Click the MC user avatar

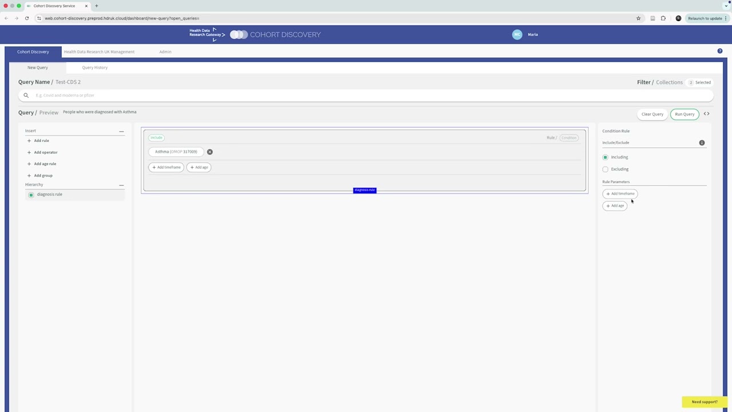tap(517, 34)
